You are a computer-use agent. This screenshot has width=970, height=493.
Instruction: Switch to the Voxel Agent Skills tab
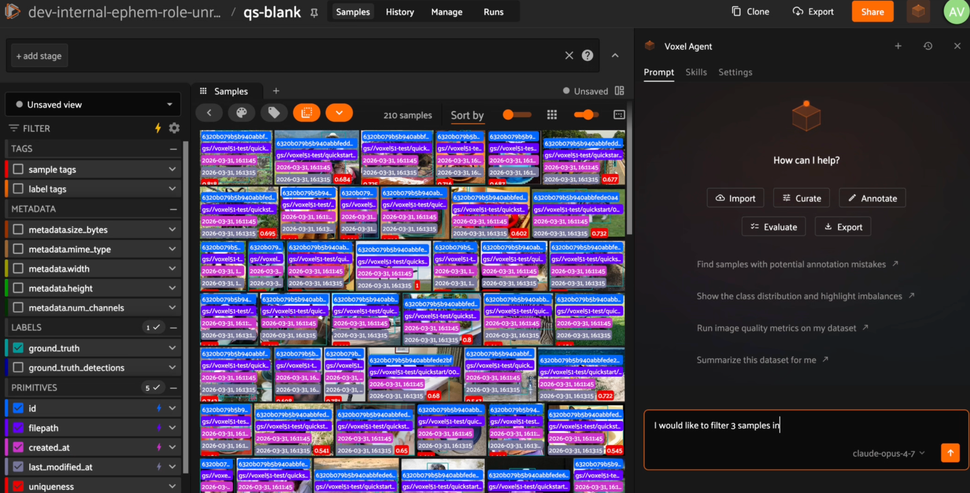pyautogui.click(x=696, y=72)
